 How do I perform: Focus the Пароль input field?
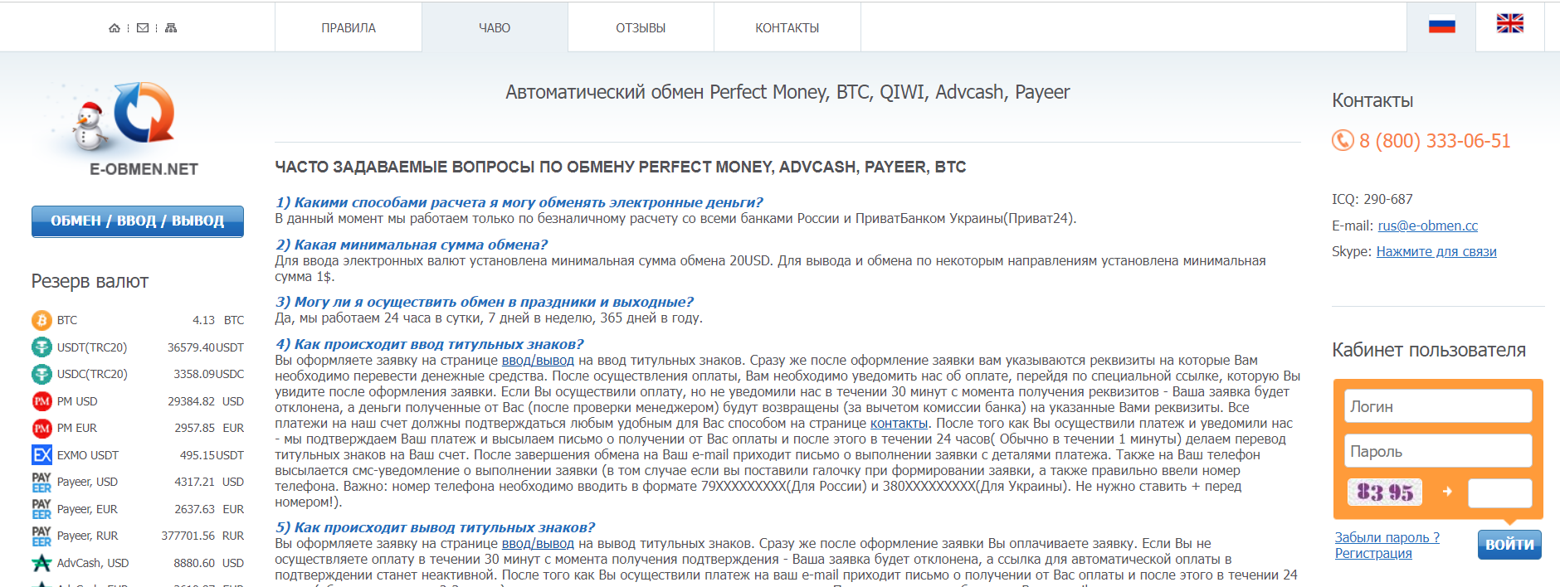(1438, 451)
